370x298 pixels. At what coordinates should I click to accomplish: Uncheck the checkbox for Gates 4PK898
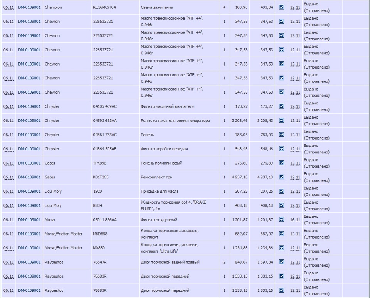click(281, 163)
